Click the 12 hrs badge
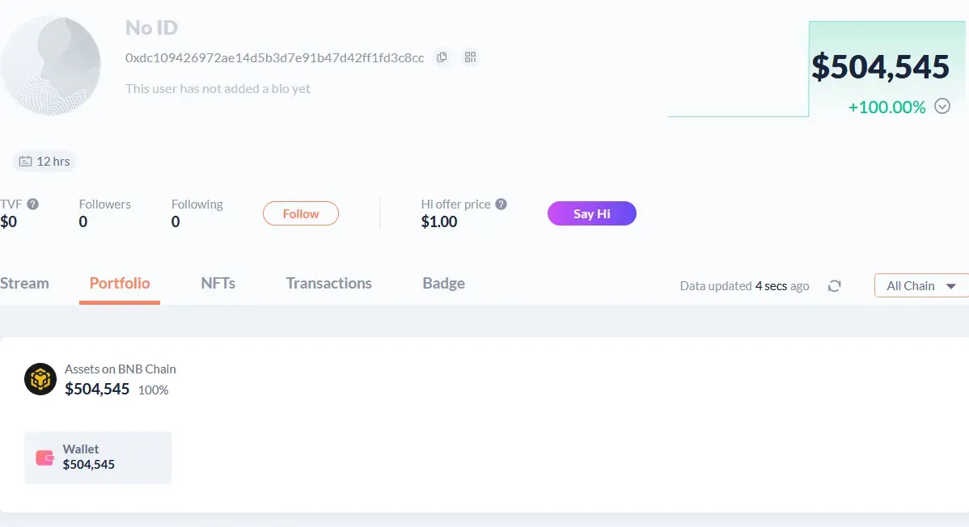The width and height of the screenshot is (969, 527). coord(44,161)
